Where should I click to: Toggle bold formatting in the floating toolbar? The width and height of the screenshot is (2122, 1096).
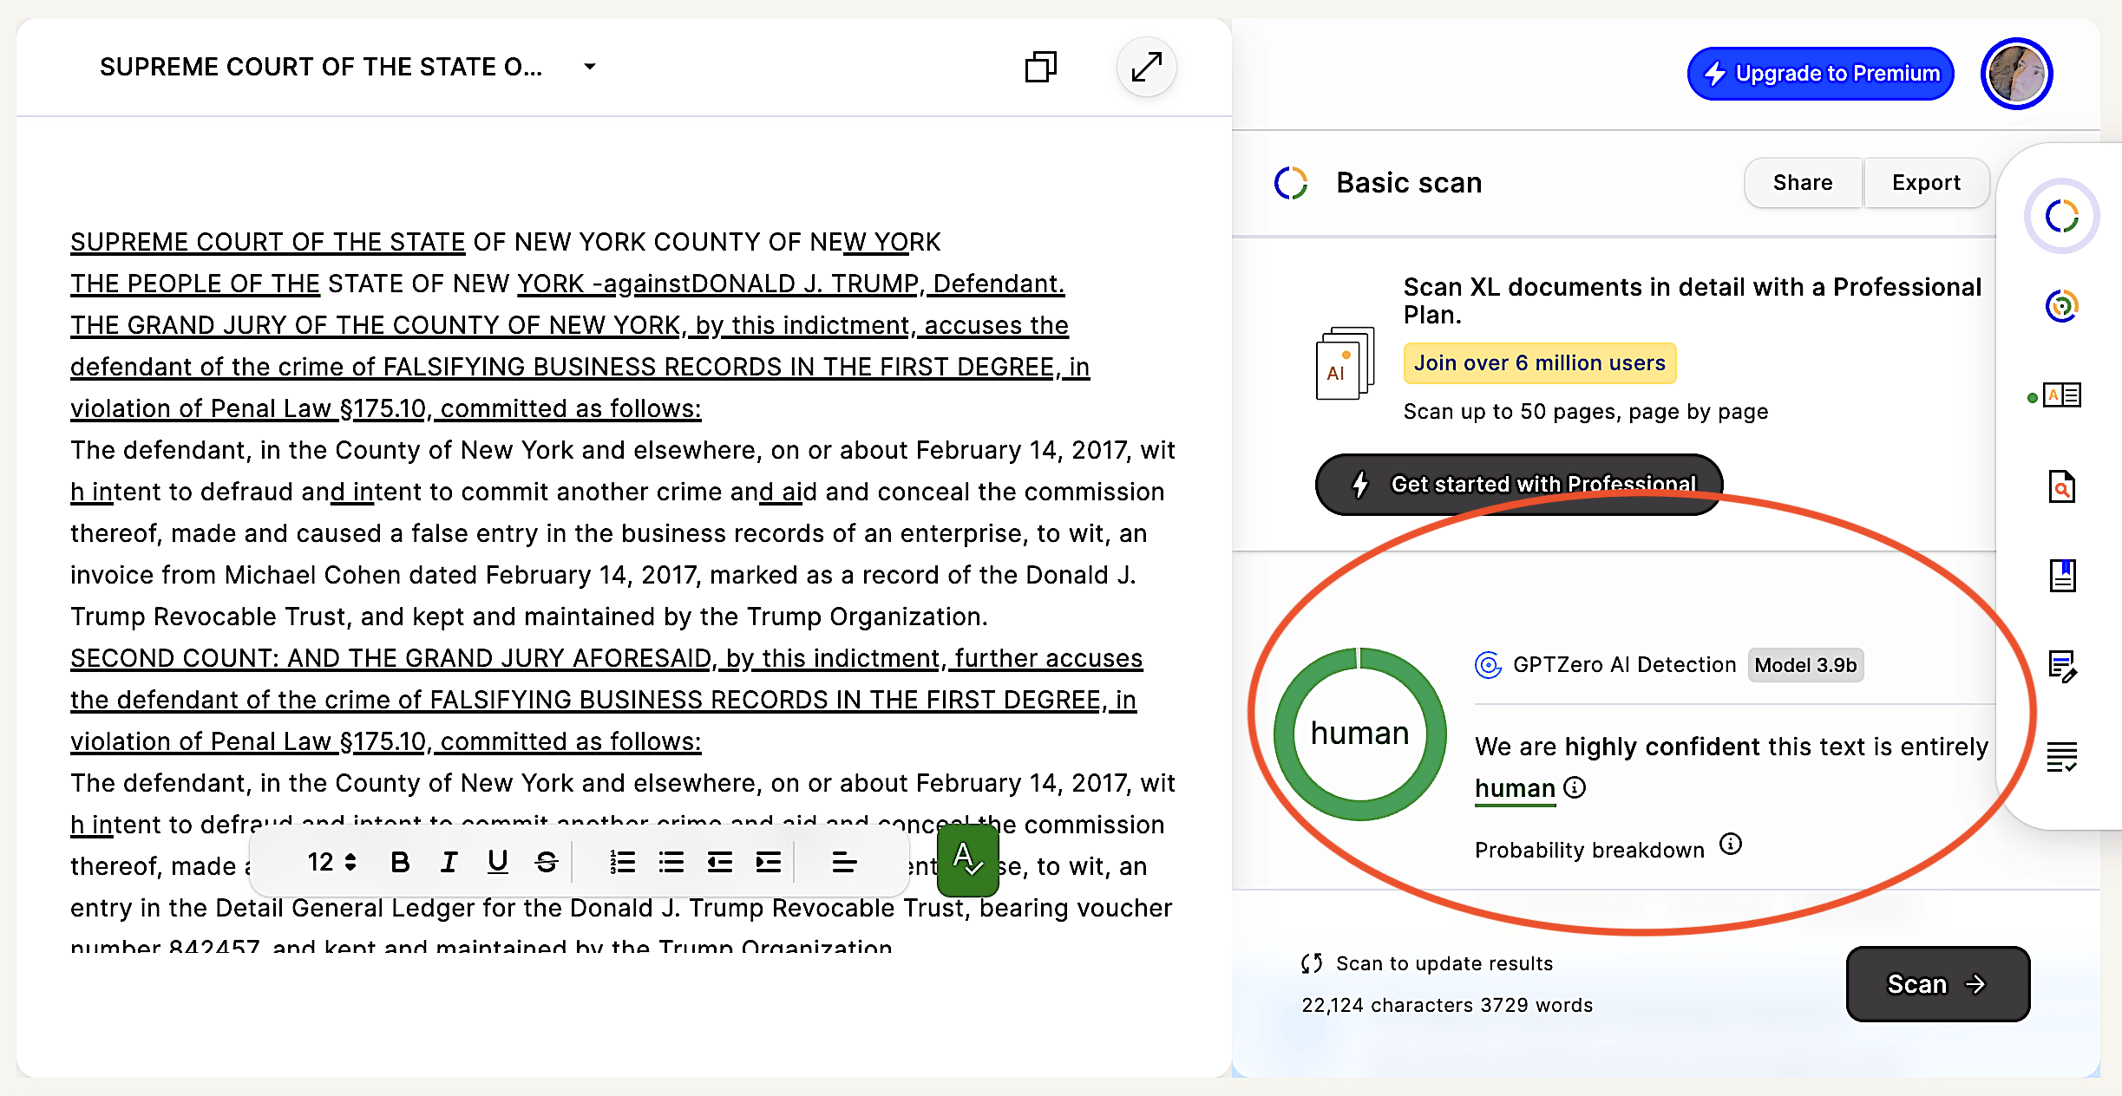click(x=400, y=862)
